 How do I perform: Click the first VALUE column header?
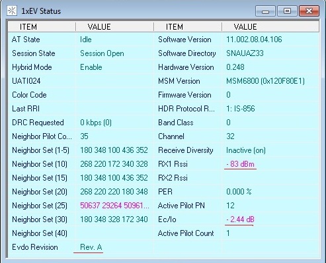(x=114, y=27)
